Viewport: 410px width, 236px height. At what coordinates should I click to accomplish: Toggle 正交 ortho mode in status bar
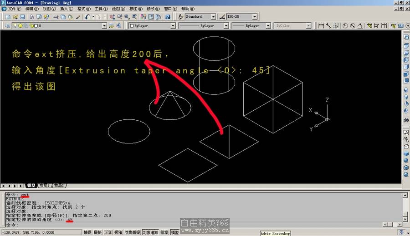coord(108,232)
